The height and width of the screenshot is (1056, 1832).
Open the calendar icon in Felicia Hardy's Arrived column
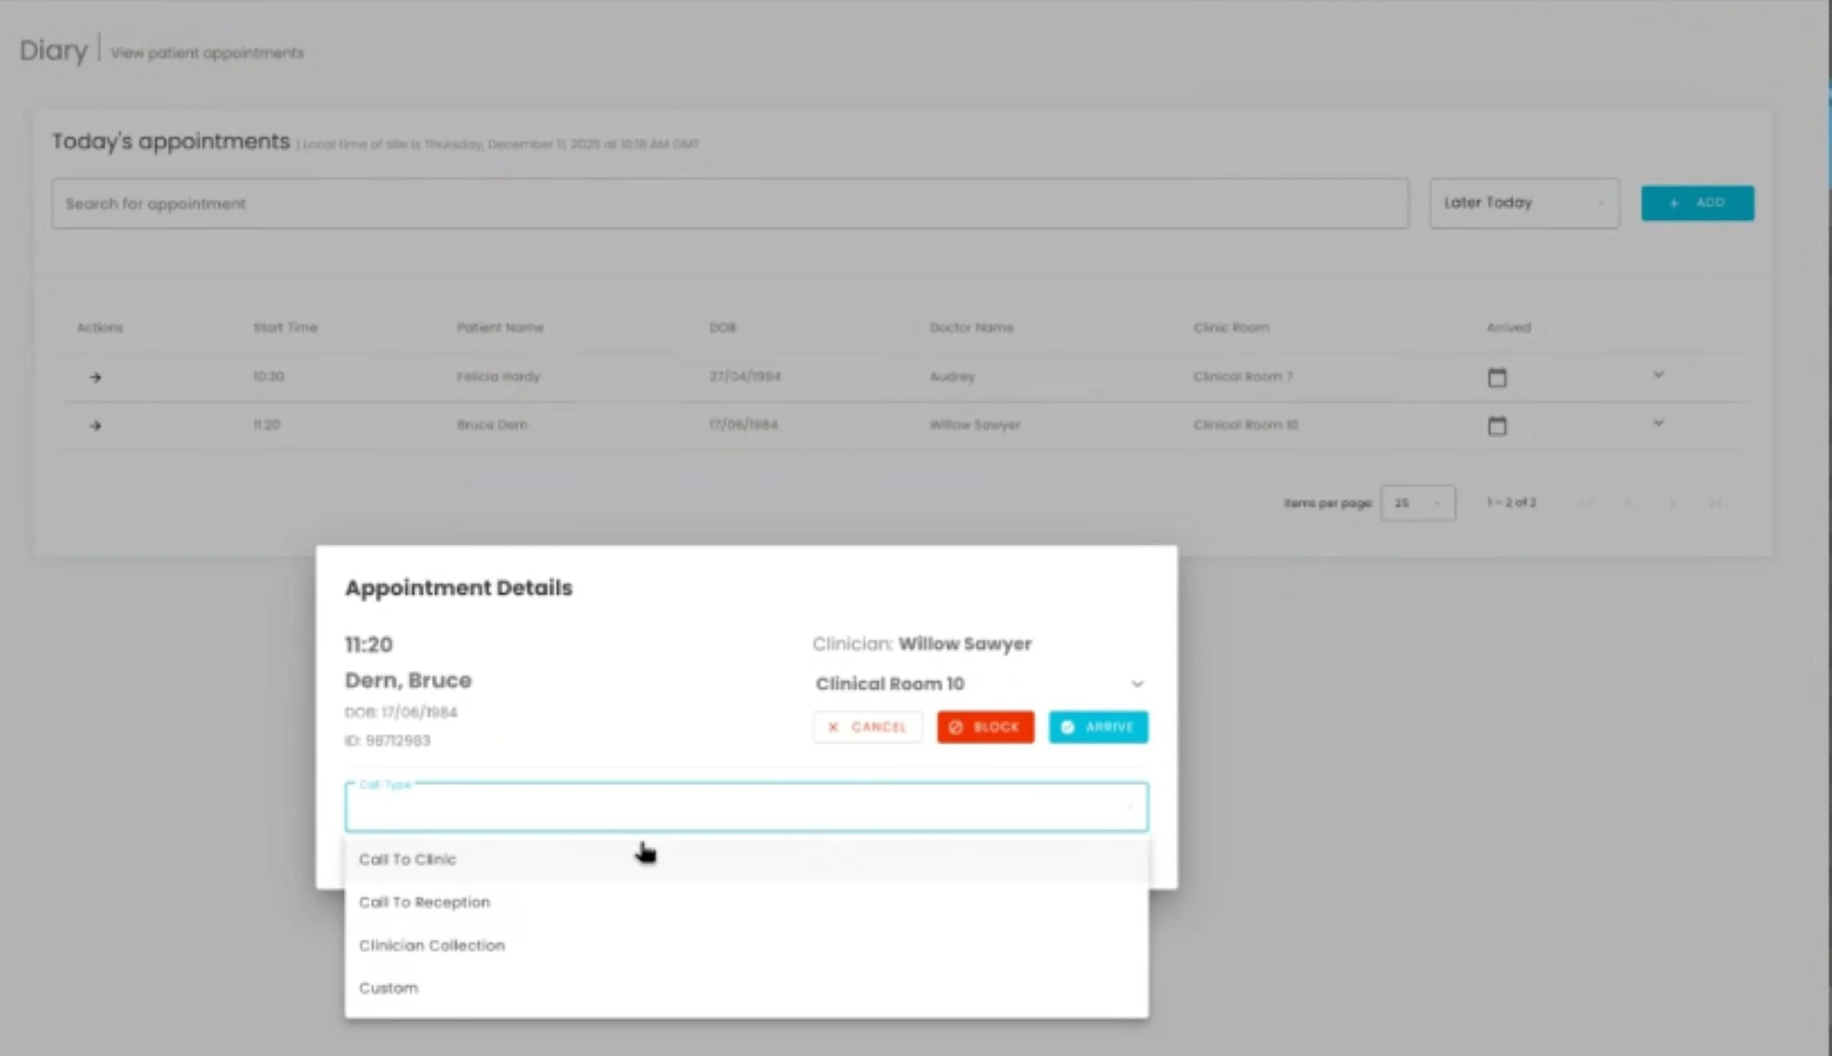[1496, 377]
